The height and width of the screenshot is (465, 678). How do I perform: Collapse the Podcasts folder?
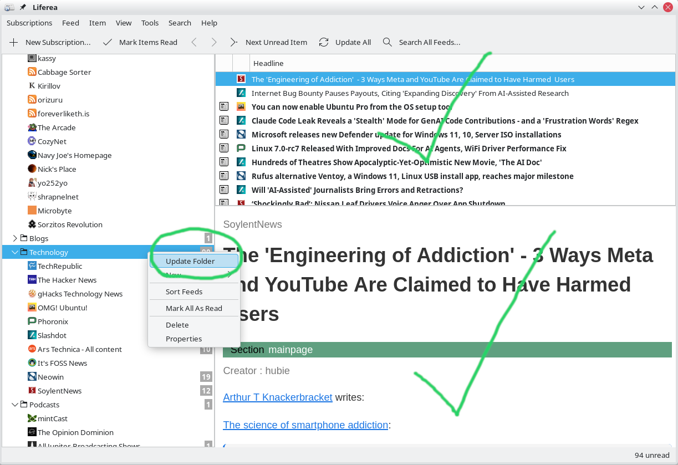(x=15, y=405)
